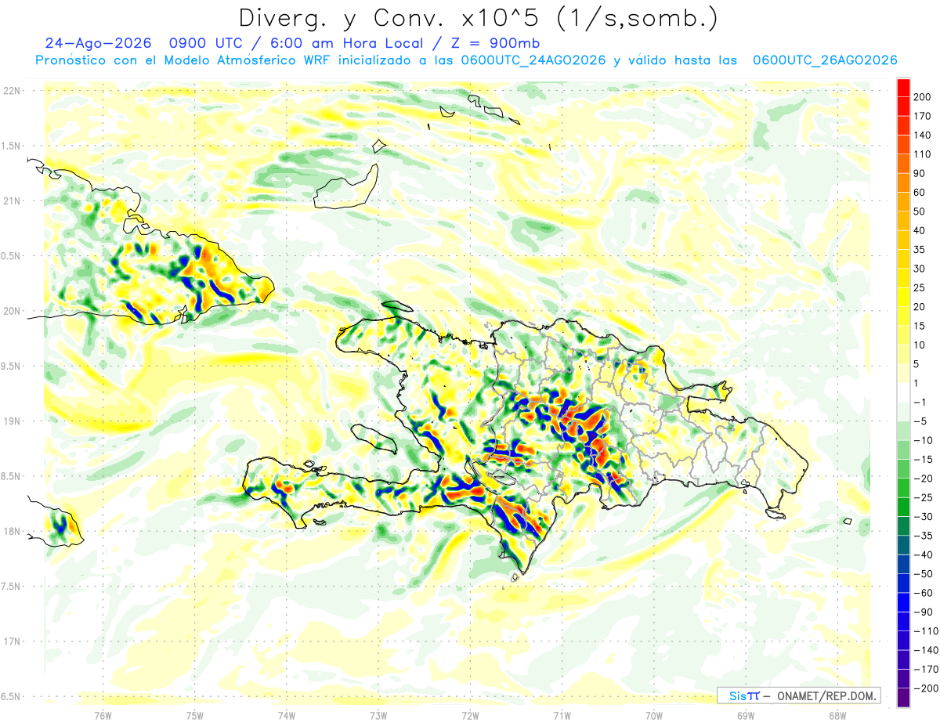Click the '72W' longitude label
Image resolution: width=940 pixels, height=726 pixels.
[x=470, y=715]
